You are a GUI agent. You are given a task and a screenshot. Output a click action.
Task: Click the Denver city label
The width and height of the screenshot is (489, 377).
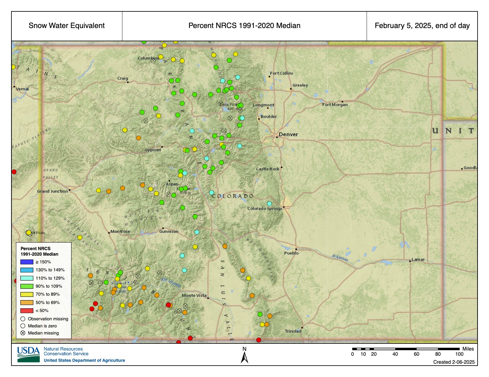288,134
